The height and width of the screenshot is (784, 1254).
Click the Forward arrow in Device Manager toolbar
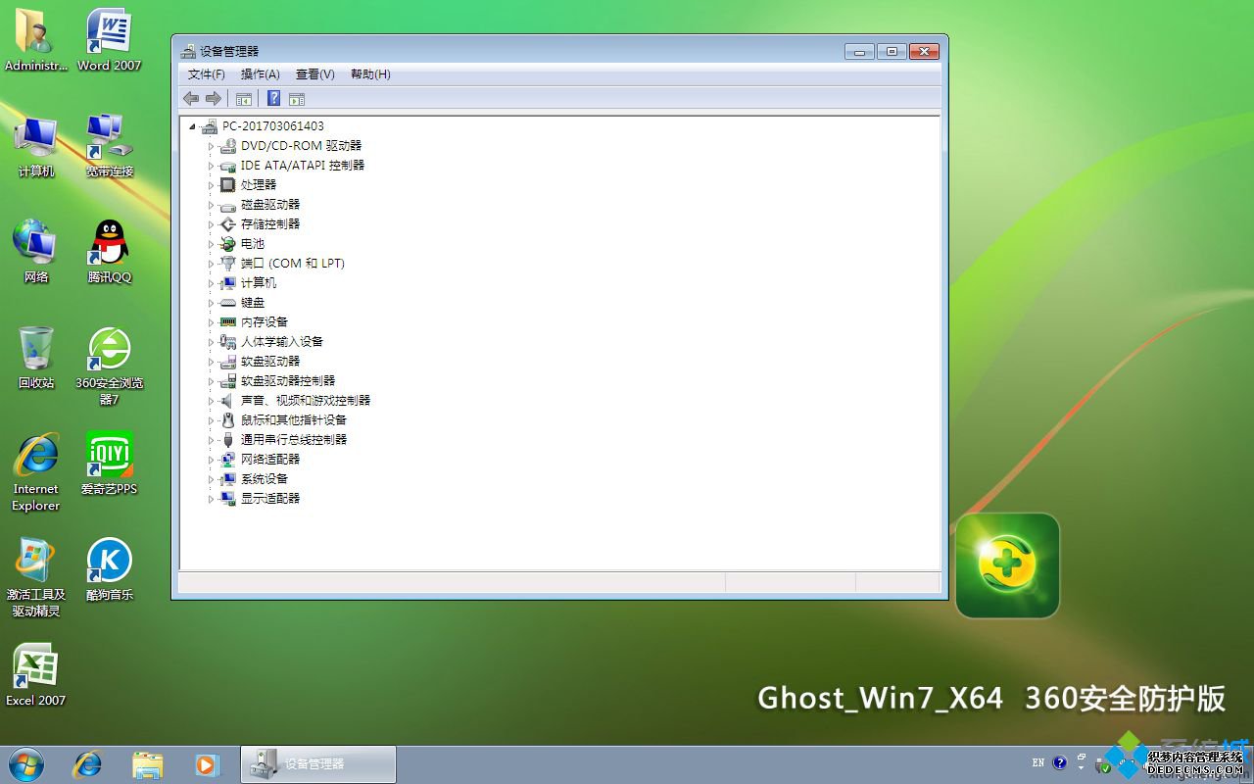click(x=213, y=98)
